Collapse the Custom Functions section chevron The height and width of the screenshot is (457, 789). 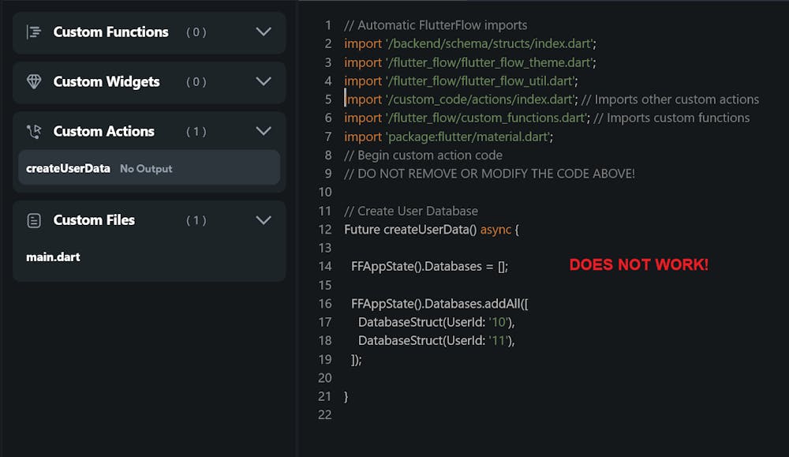264,32
